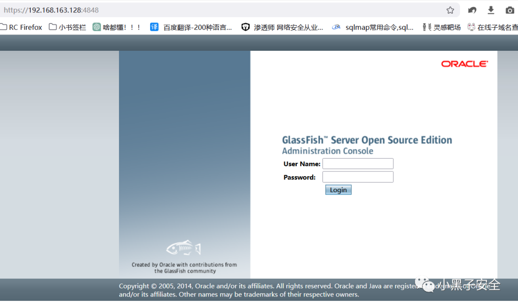The width and height of the screenshot is (518, 308).
Task: Click the sqlmap bookmark favicon
Action: click(x=336, y=27)
